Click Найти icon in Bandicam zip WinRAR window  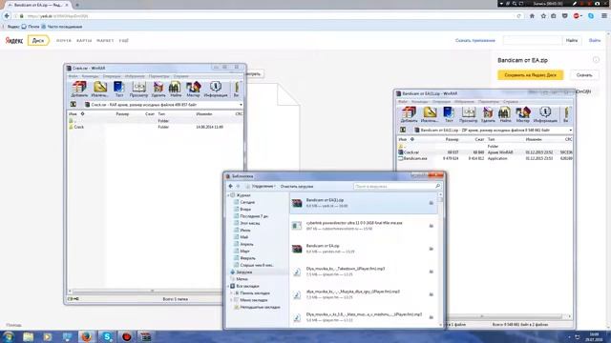(505, 114)
